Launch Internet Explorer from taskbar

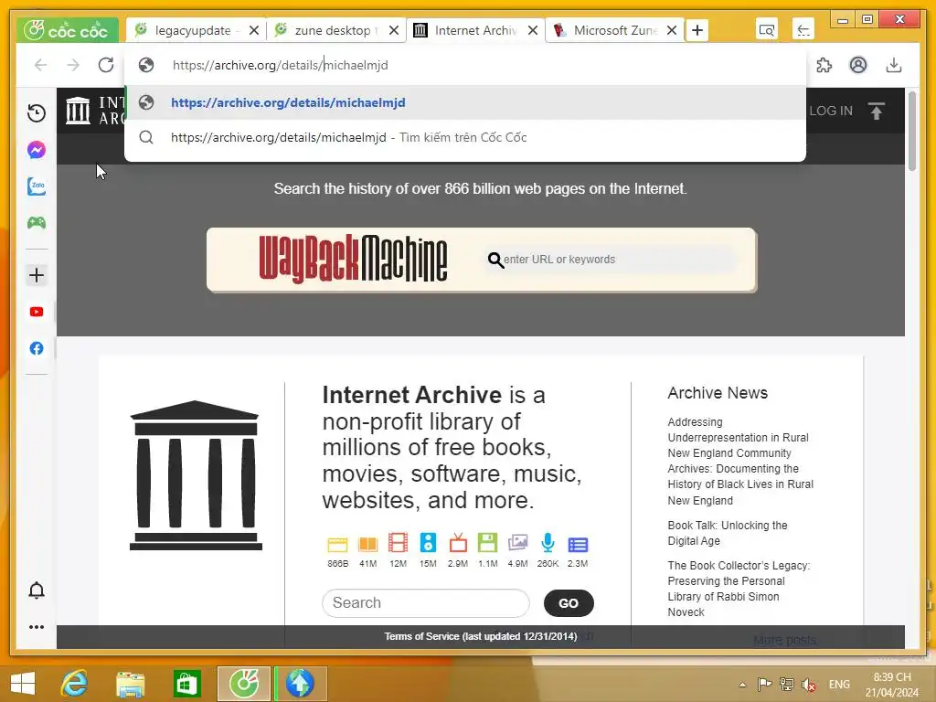click(x=75, y=684)
